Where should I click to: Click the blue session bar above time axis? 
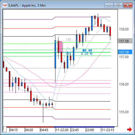(x=84, y=127)
